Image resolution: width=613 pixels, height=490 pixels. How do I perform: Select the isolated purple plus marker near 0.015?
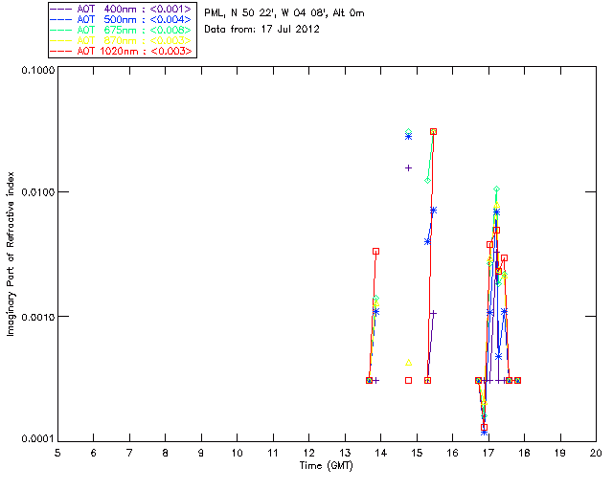(409, 168)
